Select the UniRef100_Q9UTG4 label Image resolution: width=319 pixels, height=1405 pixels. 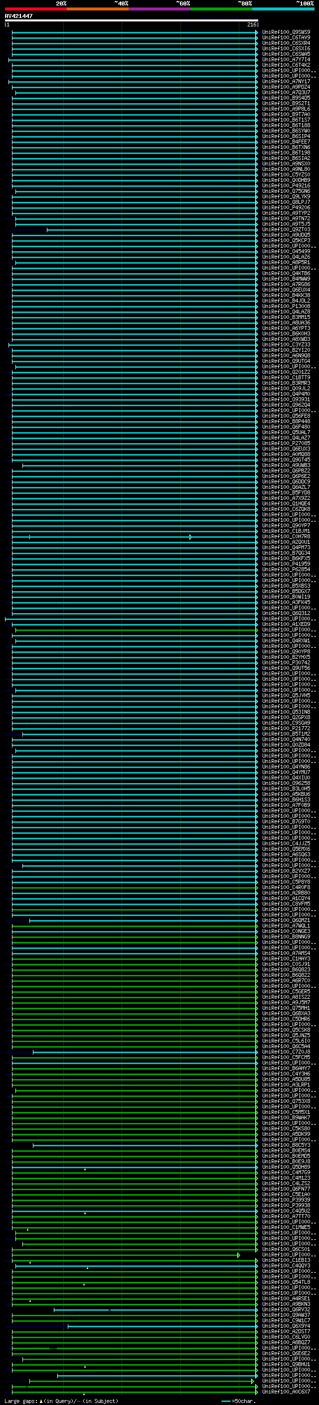286,361
